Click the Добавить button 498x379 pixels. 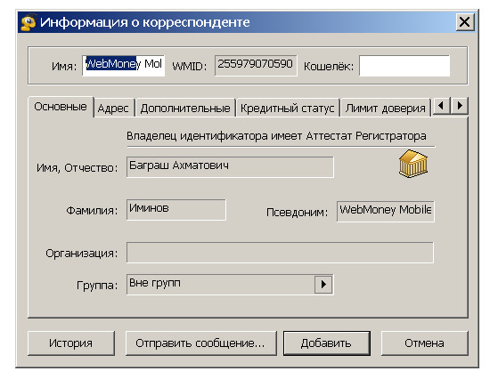pyautogui.click(x=326, y=343)
